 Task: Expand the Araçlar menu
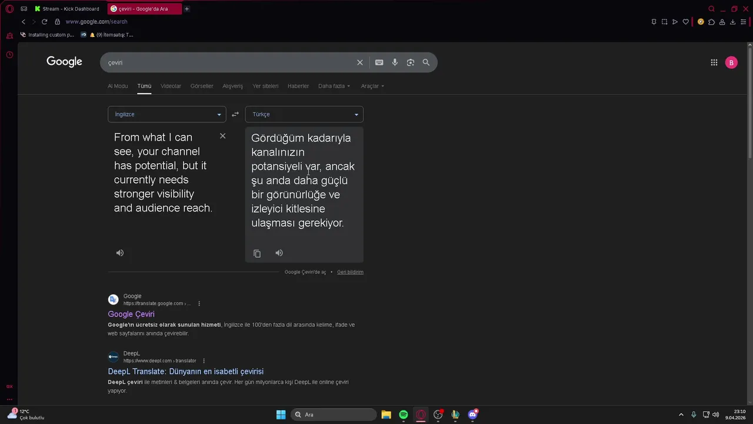point(372,86)
